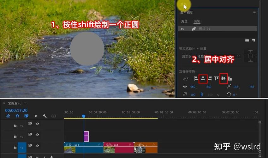268x158 pixels.
Task: Click scale value 100
Action: [x=193, y=95]
